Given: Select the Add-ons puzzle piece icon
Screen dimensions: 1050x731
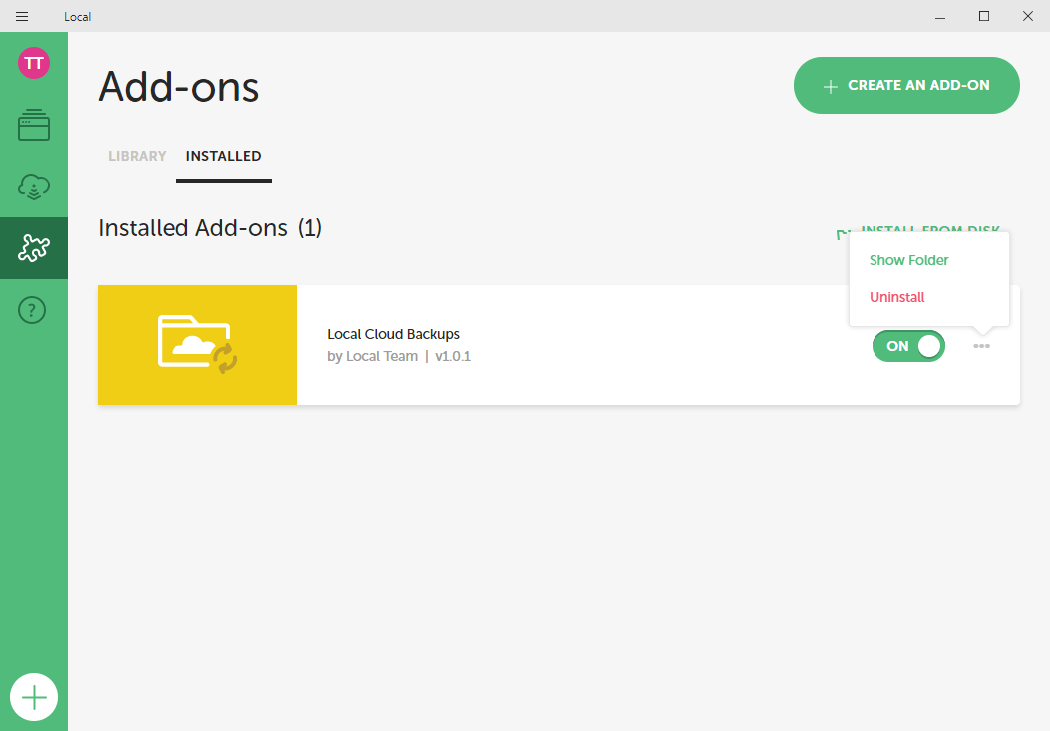Looking at the screenshot, I should click(34, 248).
